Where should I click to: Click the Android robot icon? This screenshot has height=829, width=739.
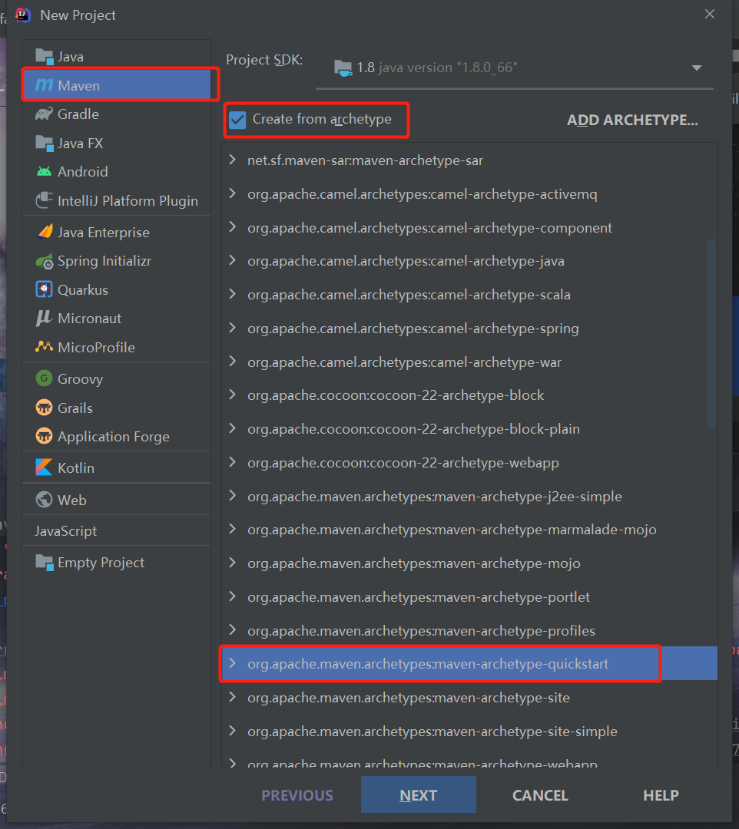(x=45, y=172)
